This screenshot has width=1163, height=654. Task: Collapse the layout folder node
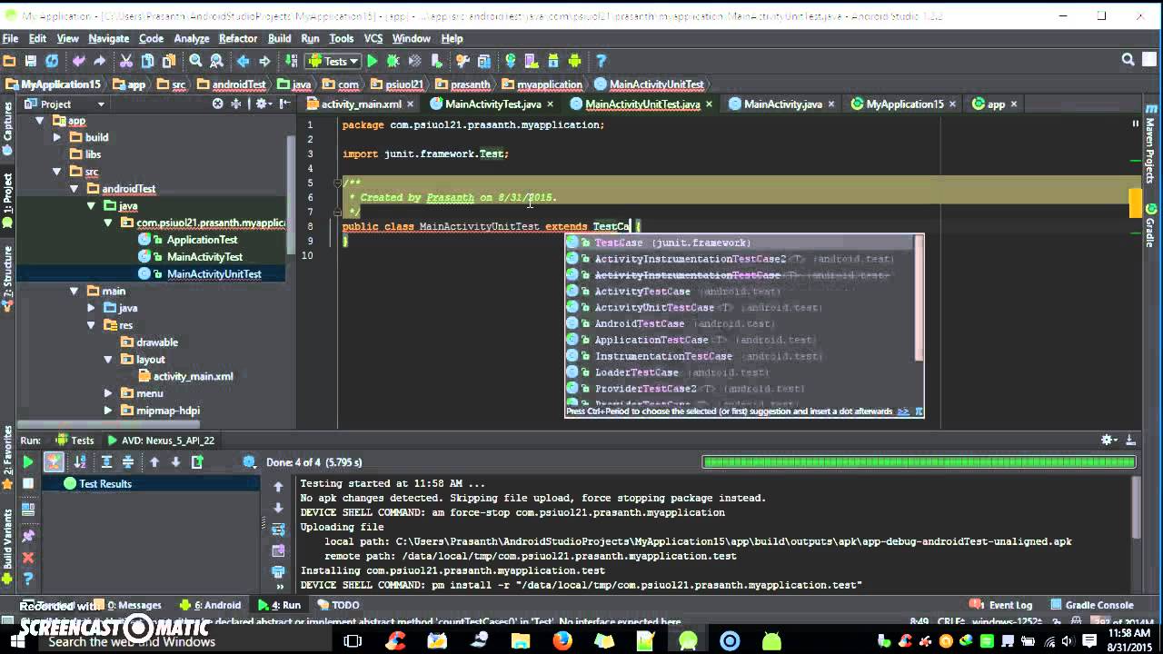click(x=108, y=359)
